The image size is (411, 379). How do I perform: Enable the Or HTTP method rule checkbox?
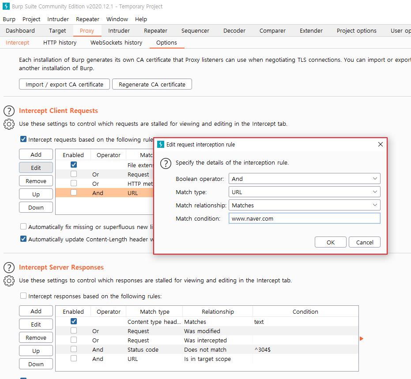click(74, 183)
